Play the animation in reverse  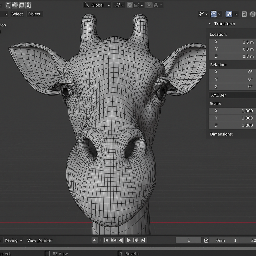(x=121, y=240)
